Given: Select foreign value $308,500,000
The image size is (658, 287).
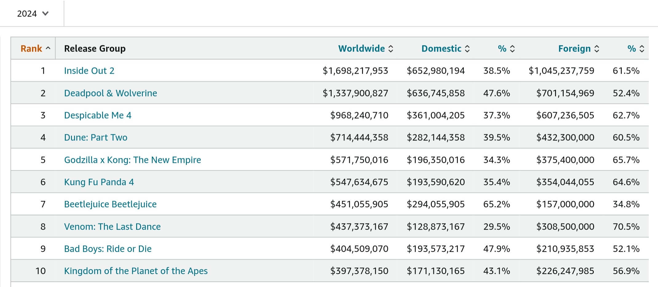Looking at the screenshot, I should [565, 226].
